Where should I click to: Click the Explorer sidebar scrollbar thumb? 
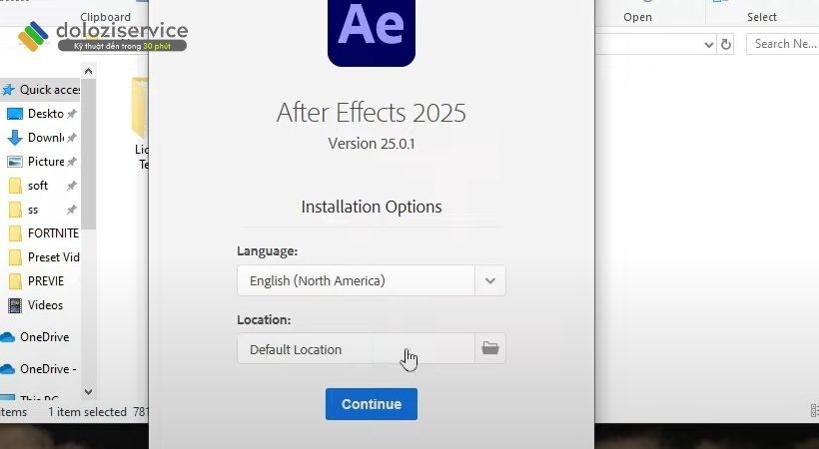pos(88,154)
